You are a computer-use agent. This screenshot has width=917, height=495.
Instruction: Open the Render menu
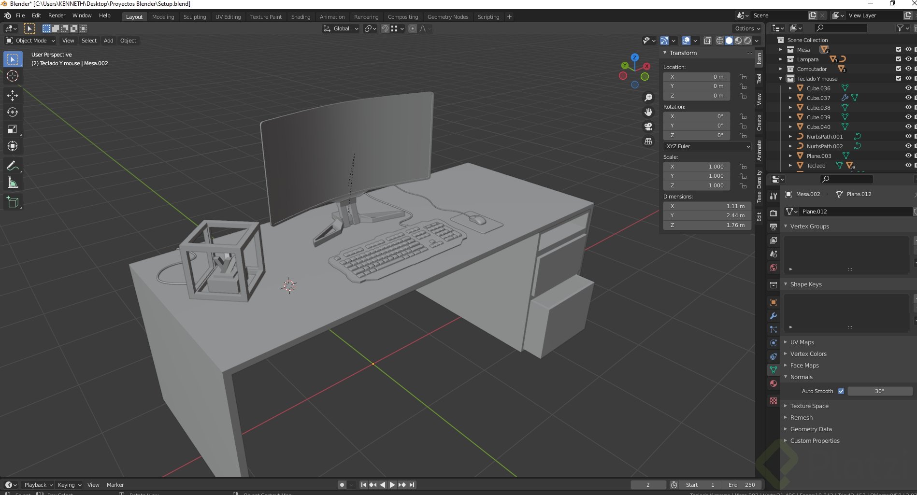point(57,15)
